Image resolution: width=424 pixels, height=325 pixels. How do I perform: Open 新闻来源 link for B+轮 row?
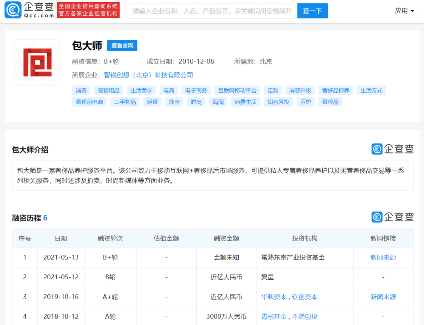[383, 258]
